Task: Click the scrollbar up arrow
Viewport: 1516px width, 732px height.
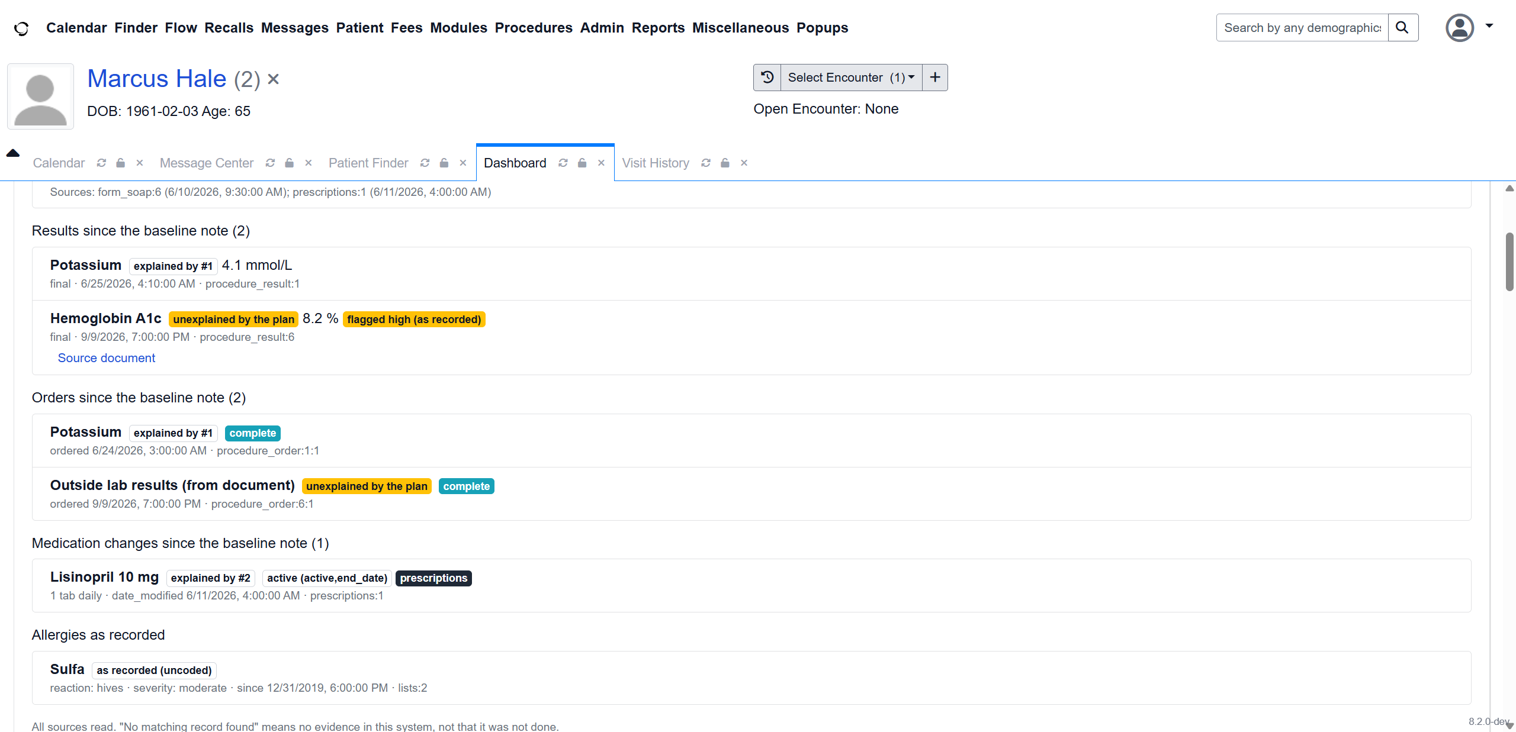Action: tap(1509, 188)
